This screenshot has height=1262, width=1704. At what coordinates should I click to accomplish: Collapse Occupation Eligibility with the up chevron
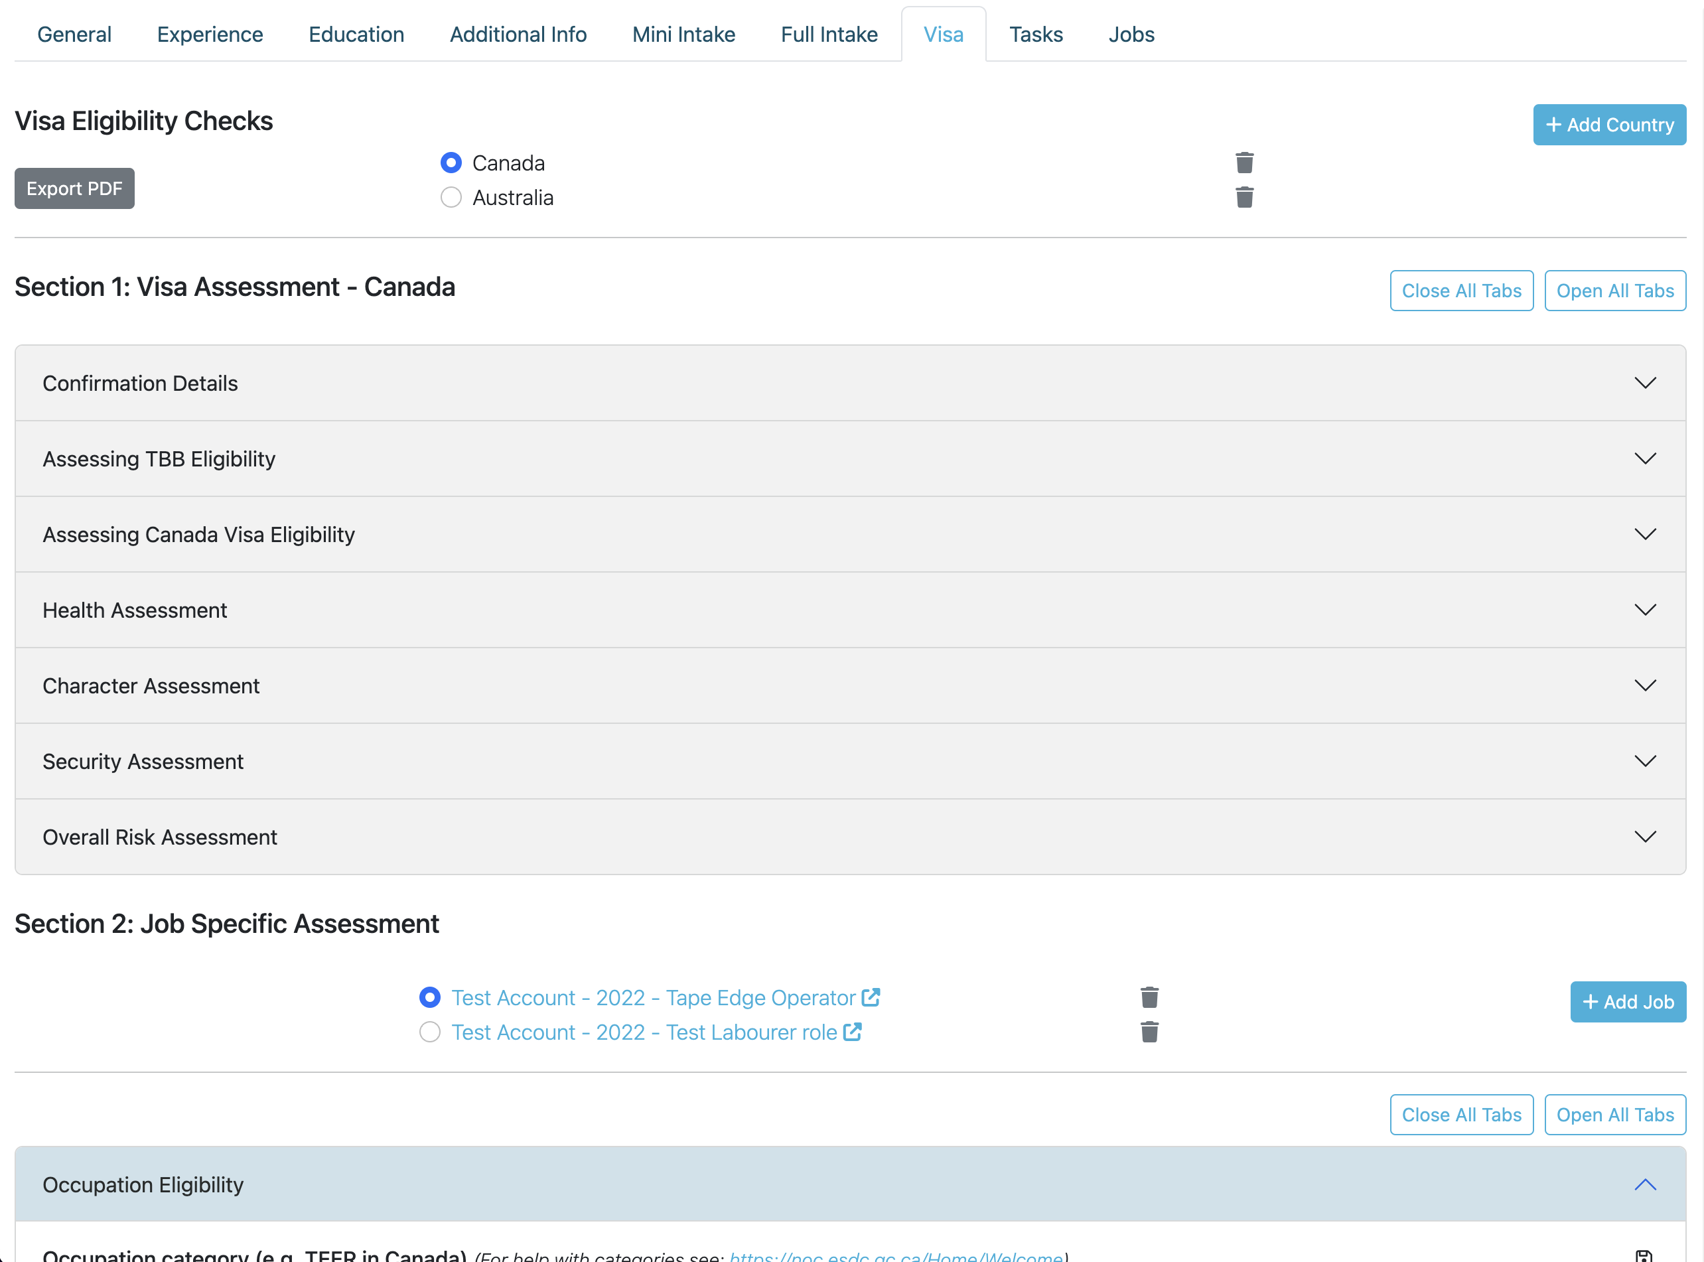pos(1644,1184)
